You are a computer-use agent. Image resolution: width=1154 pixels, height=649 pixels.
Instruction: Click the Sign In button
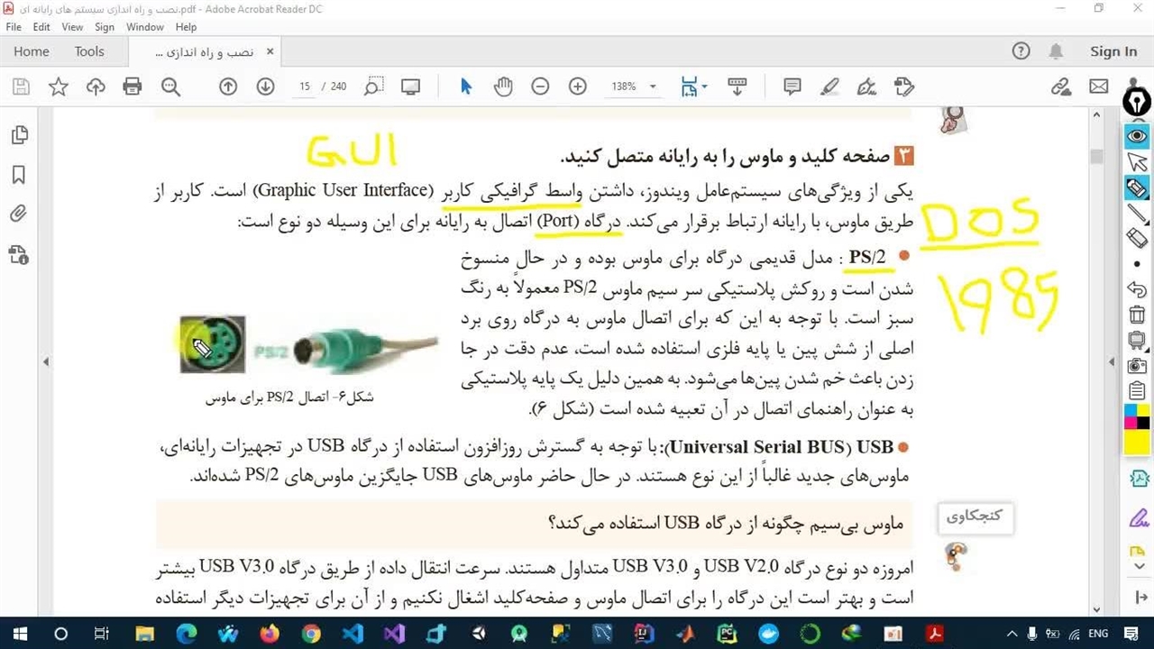[x=1113, y=51]
